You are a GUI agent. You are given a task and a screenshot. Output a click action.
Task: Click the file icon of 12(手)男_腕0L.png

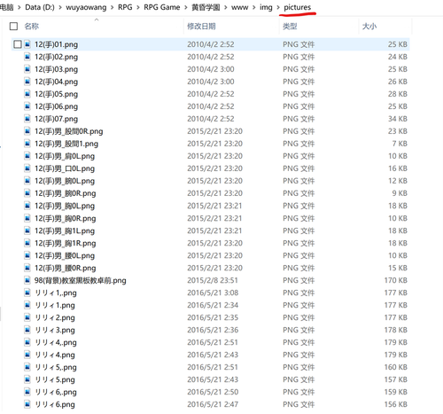tap(27, 181)
